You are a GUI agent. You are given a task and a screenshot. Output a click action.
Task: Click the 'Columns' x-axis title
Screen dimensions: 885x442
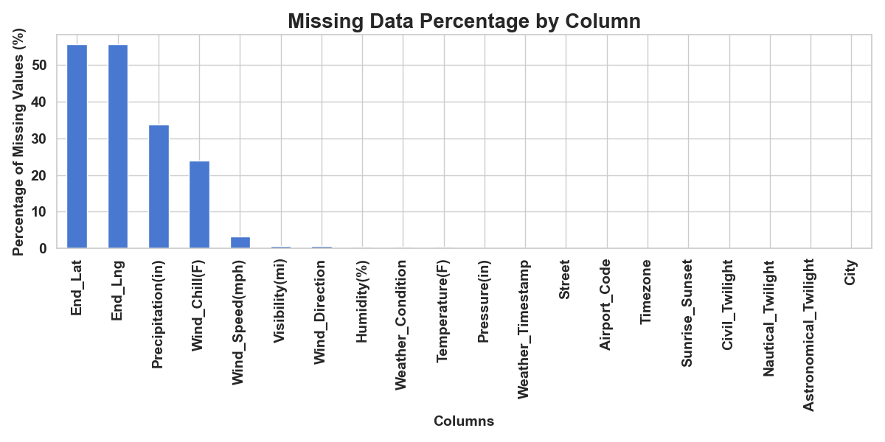464,421
